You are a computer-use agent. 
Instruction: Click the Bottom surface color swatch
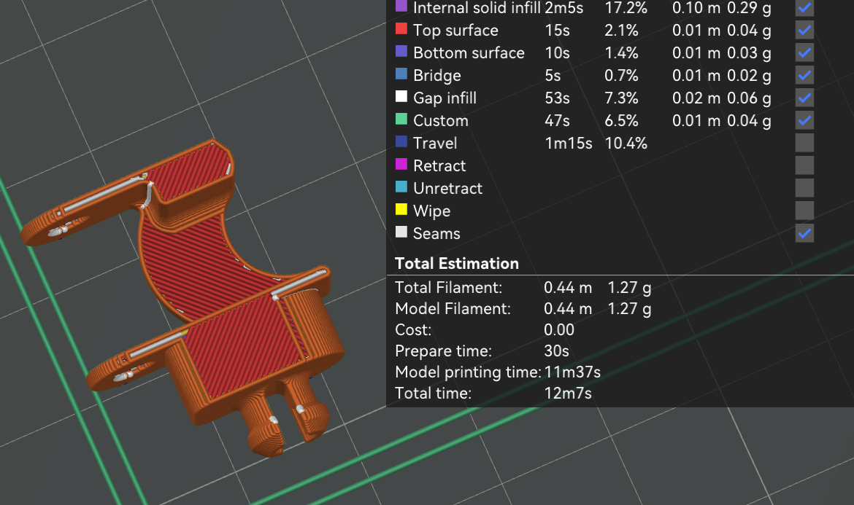[401, 51]
